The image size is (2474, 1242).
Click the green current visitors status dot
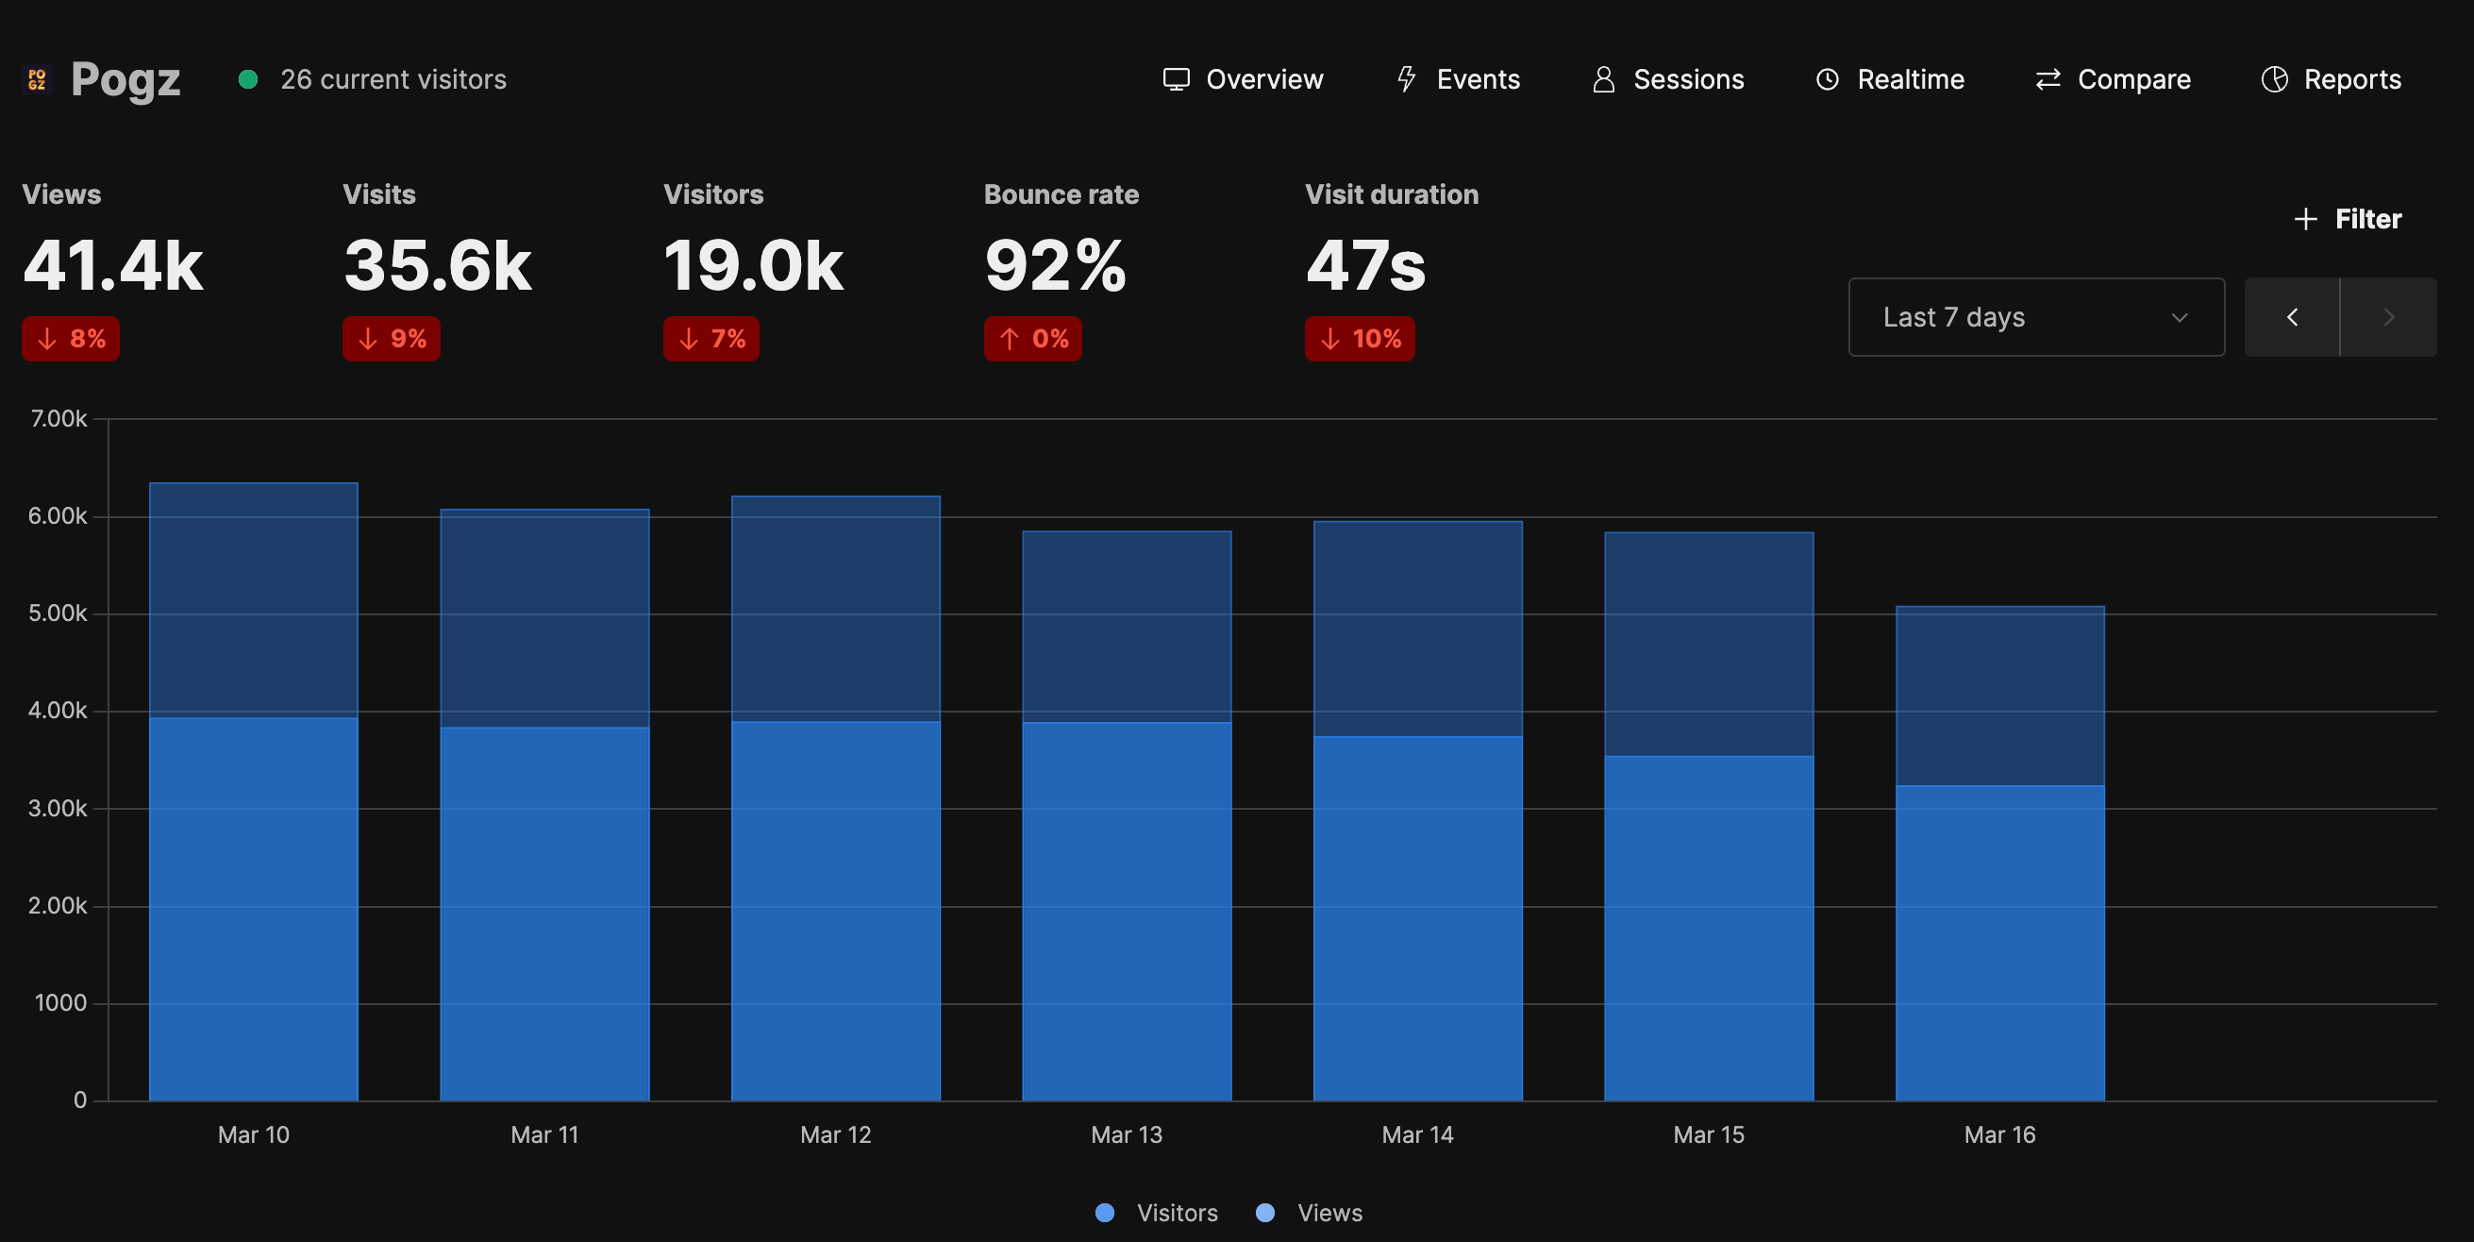248,78
